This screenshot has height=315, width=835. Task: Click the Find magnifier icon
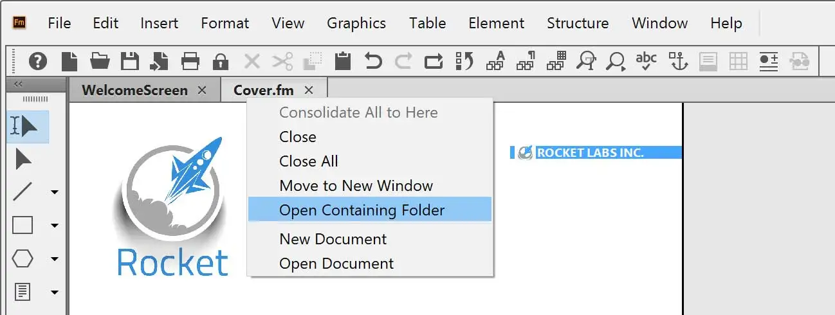pyautogui.click(x=616, y=62)
